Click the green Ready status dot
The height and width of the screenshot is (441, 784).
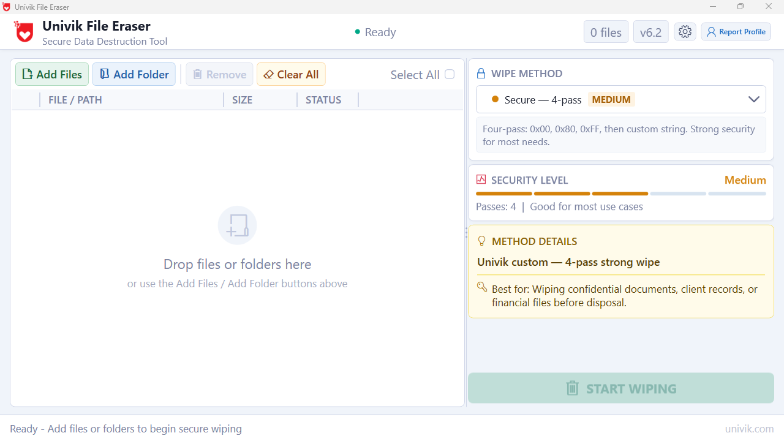[x=358, y=31]
